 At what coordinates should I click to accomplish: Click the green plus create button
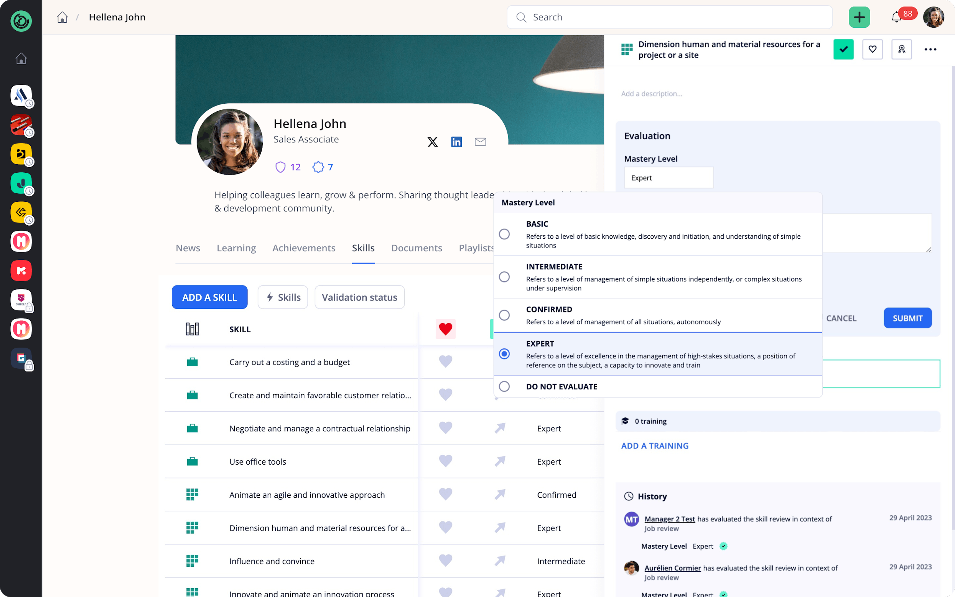859,17
